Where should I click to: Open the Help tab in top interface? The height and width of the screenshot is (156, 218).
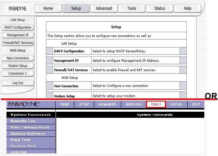click(188, 8)
